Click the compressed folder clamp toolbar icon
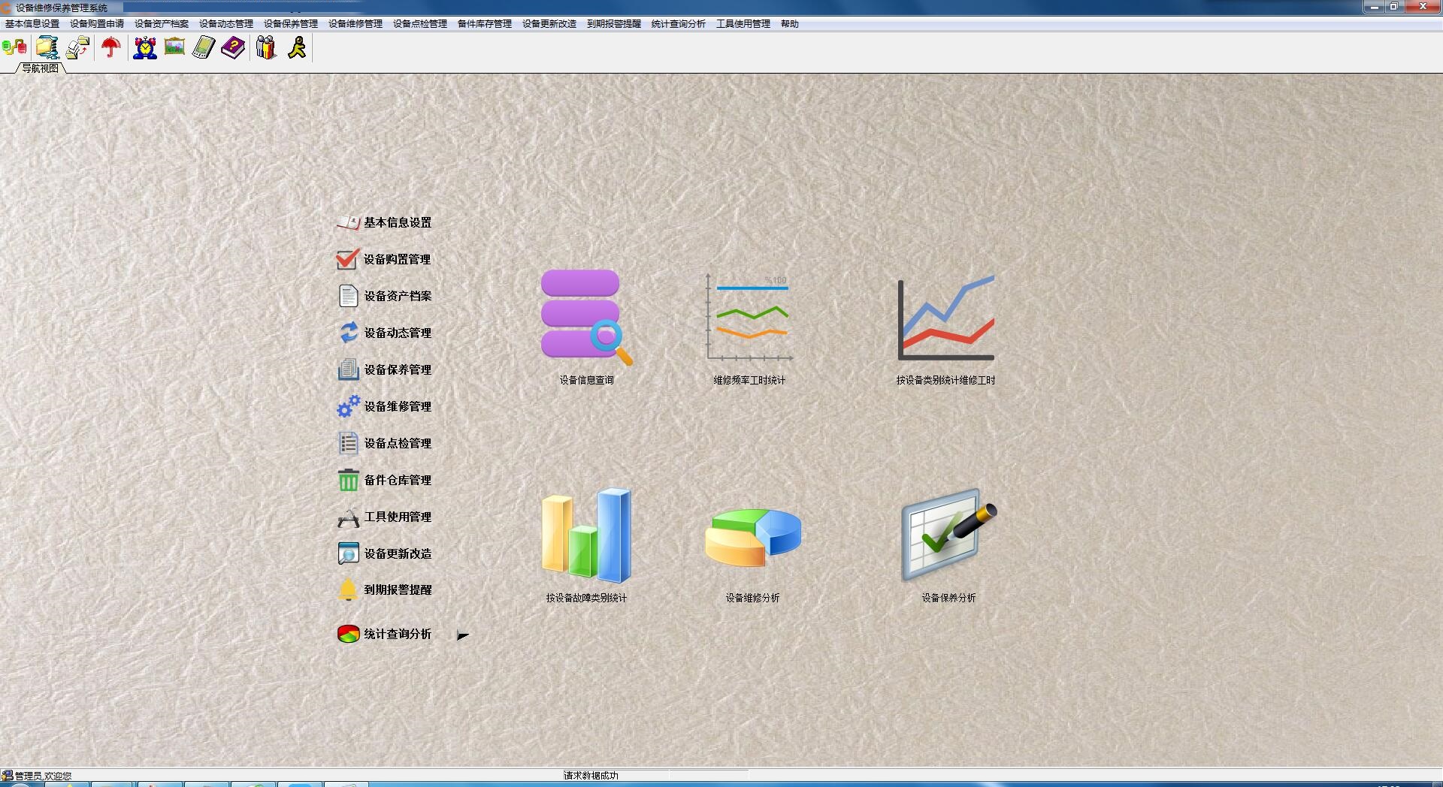This screenshot has width=1443, height=787. [47, 48]
